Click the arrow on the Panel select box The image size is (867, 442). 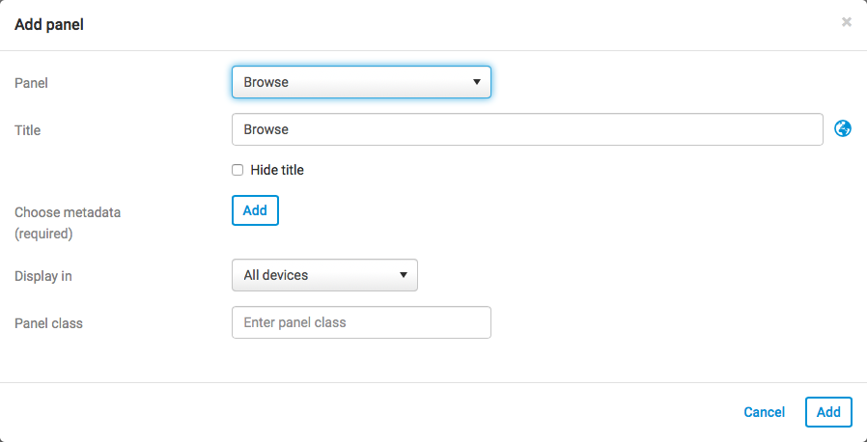(x=477, y=82)
